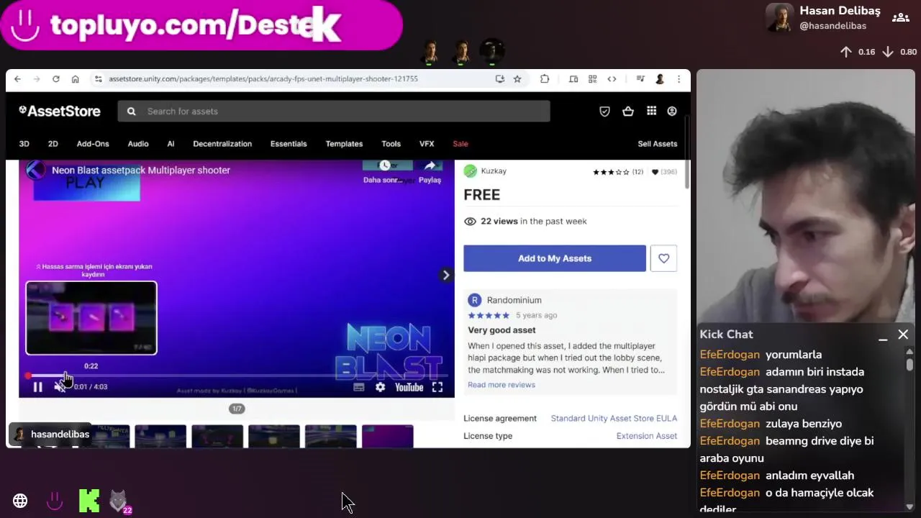The image size is (921, 518).
Task: Open the video settings gear
Action: (380, 387)
